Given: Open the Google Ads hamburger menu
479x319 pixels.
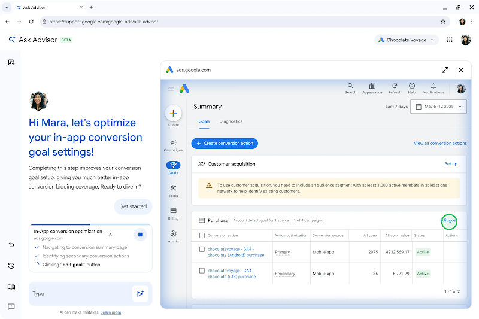Looking at the screenshot, I should pyautogui.click(x=171, y=89).
